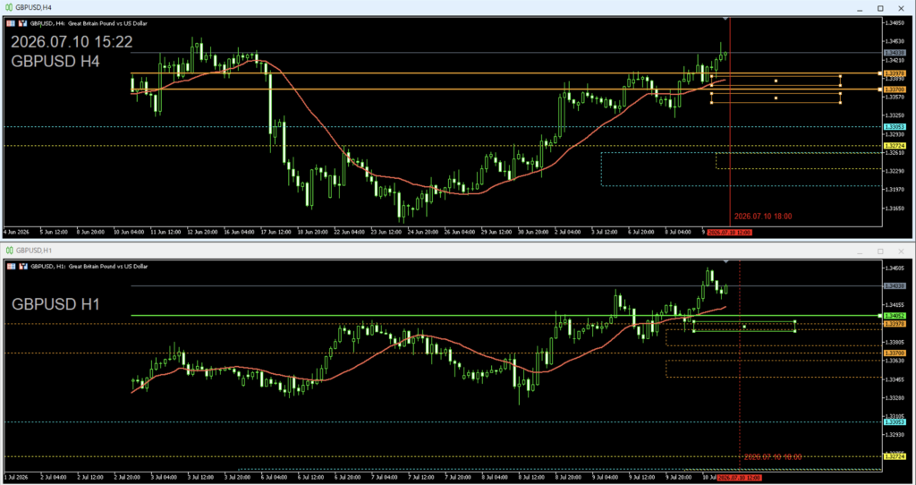Grab the chart shift triangle in H4 chart

pyautogui.click(x=725, y=20)
